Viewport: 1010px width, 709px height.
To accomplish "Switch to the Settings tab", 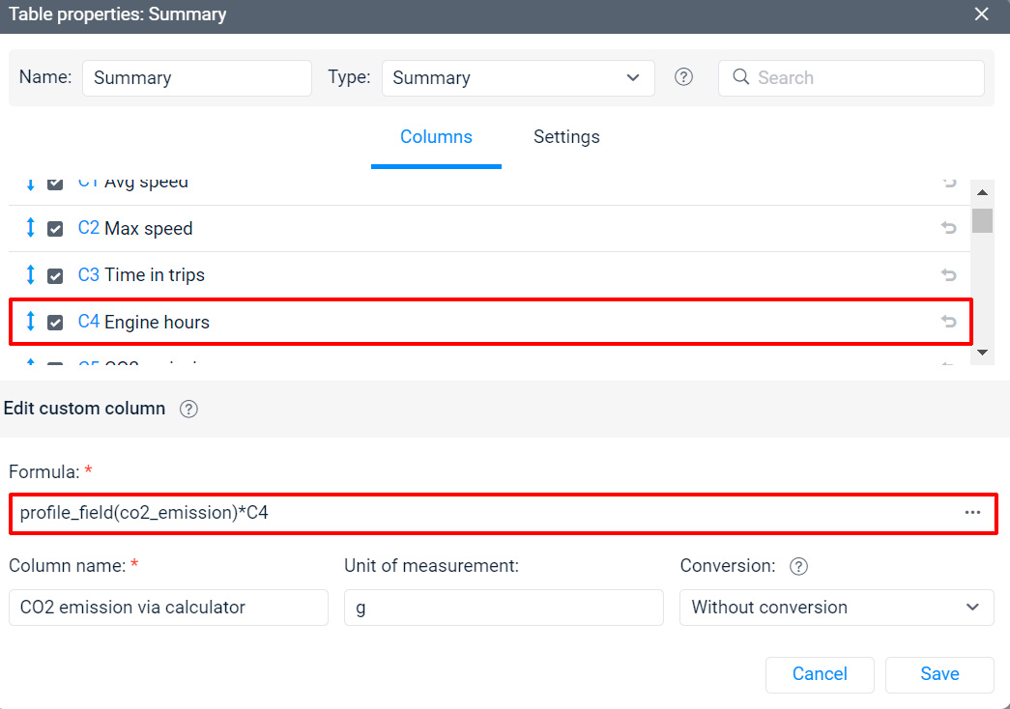I will coord(566,137).
